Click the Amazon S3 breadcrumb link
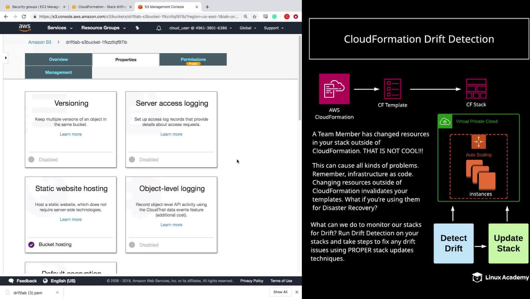Screen dimensions: 530x299 tap(40, 42)
